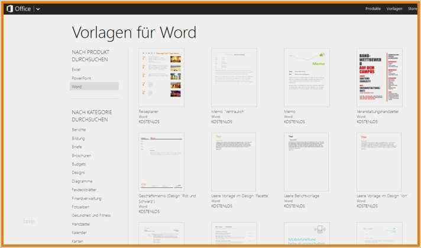The width and height of the screenshot is (421, 248).
Task: Open the Finanzverwaltung category
Action: click(x=86, y=199)
